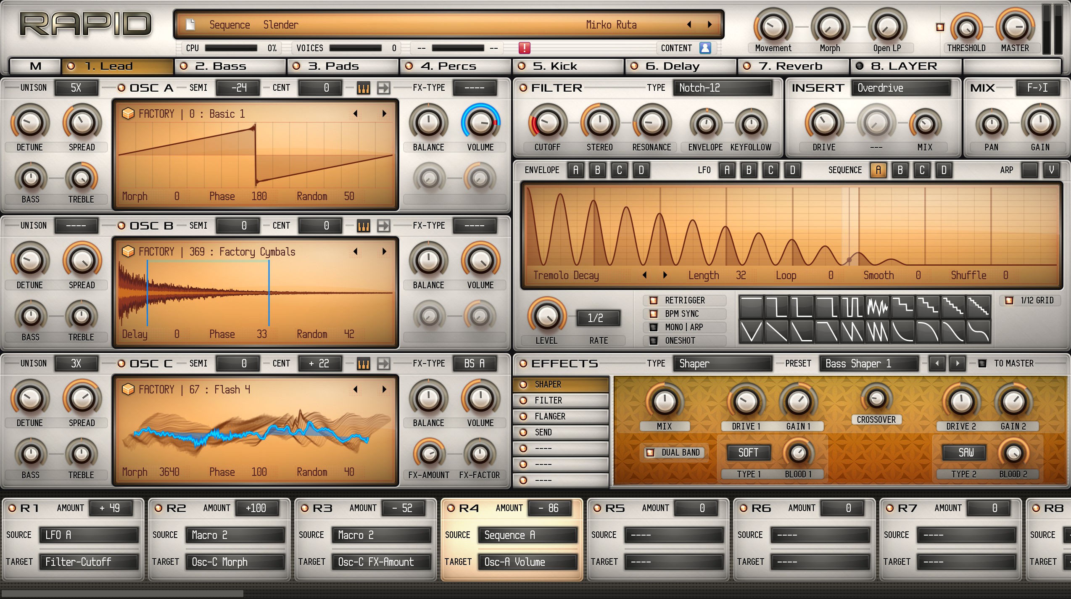Choose the random noise sequence shape
The height and width of the screenshot is (599, 1071).
pyautogui.click(x=877, y=307)
